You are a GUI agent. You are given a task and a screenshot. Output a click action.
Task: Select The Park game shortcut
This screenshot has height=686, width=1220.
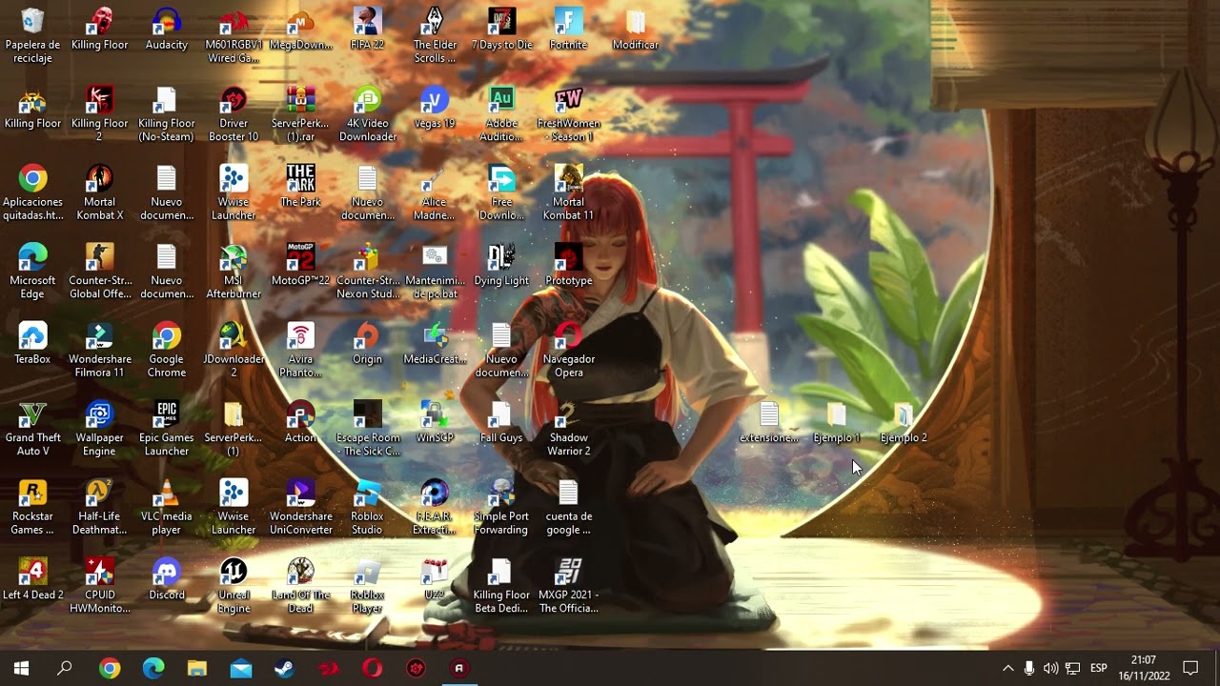tap(300, 187)
